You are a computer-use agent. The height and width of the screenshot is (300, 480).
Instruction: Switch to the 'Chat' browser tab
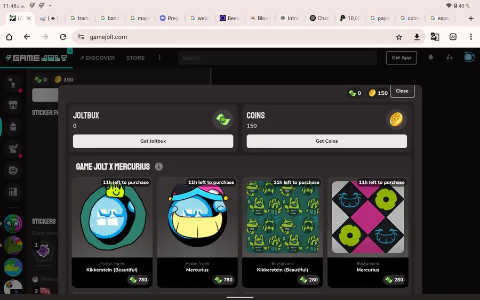[320, 18]
